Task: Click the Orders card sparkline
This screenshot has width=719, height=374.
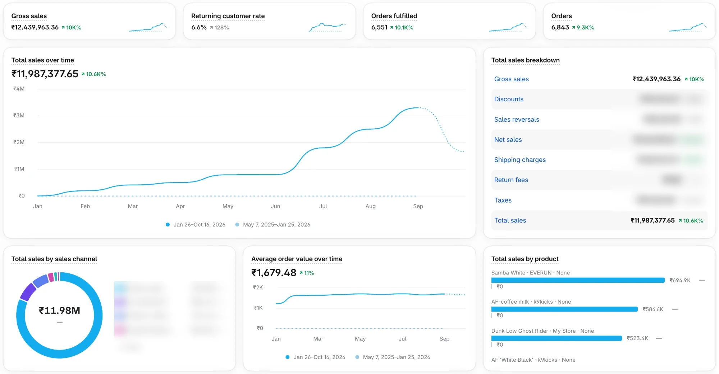Action: click(x=688, y=27)
